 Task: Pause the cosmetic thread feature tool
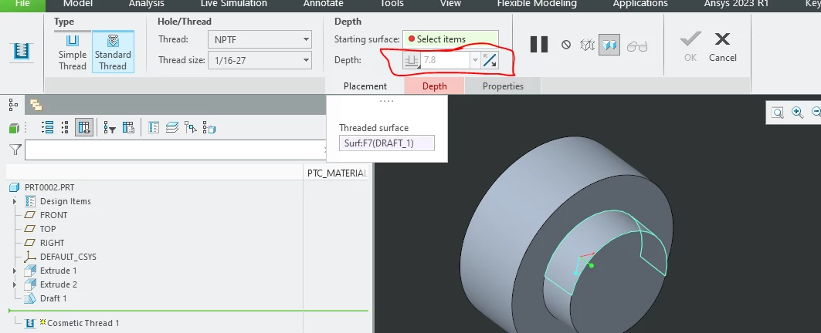pyautogui.click(x=539, y=45)
